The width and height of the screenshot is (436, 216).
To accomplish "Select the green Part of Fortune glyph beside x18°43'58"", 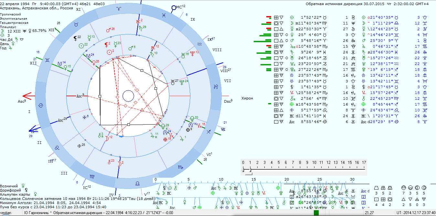I will [292, 105].
